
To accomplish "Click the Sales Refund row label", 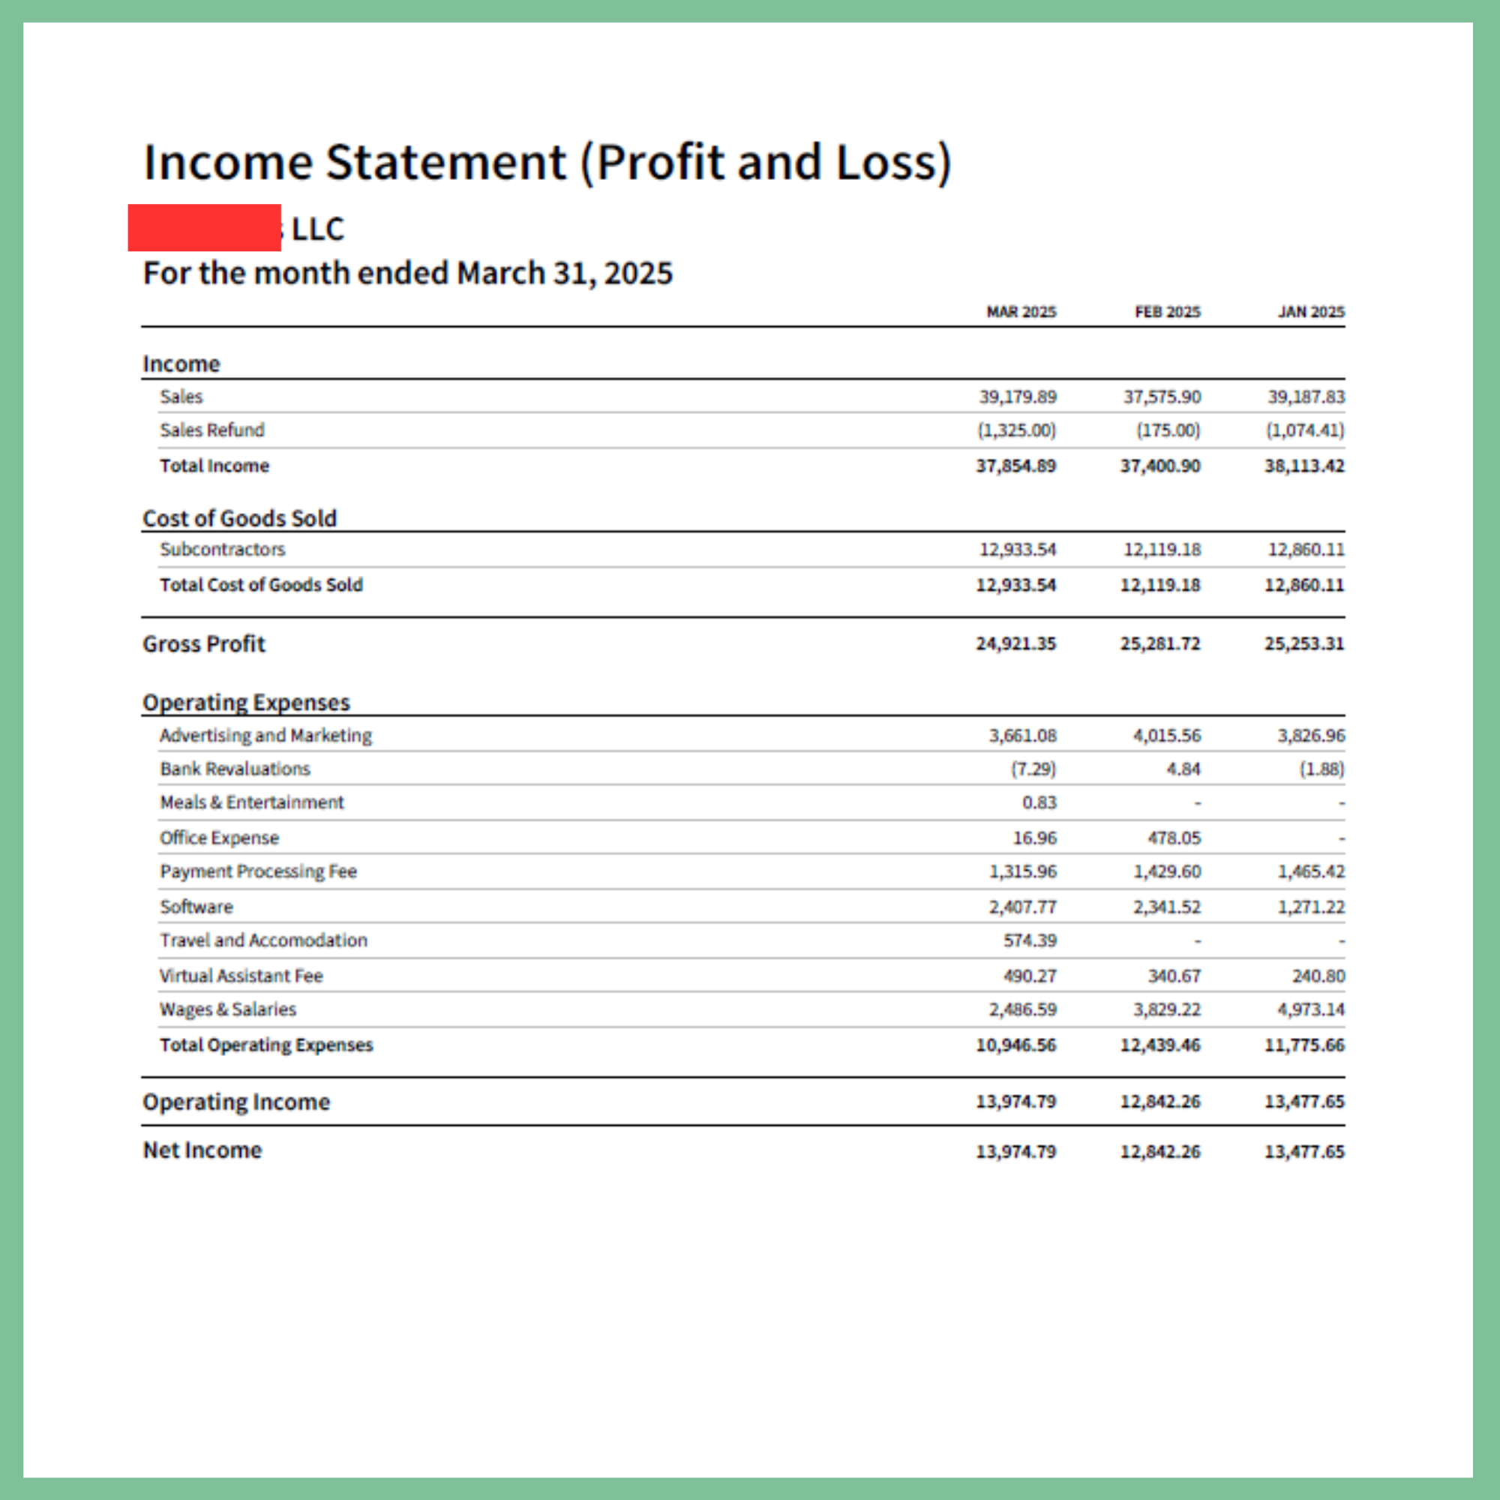I will click(x=212, y=430).
